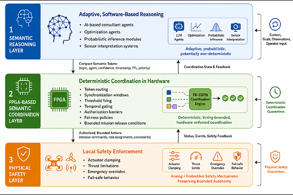
Task: Select the context refresh cycle icon
Action: (275, 24)
